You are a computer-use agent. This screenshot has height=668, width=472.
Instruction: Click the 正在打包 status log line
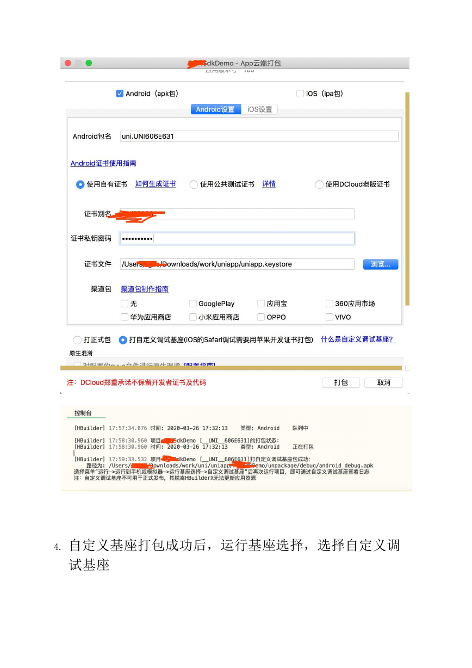pyautogui.click(x=194, y=447)
